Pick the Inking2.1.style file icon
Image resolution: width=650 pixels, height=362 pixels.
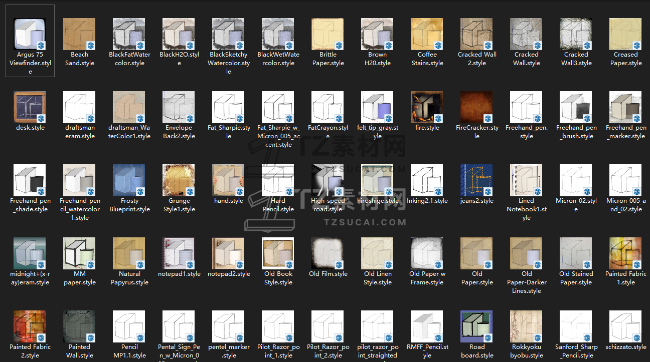click(427, 180)
